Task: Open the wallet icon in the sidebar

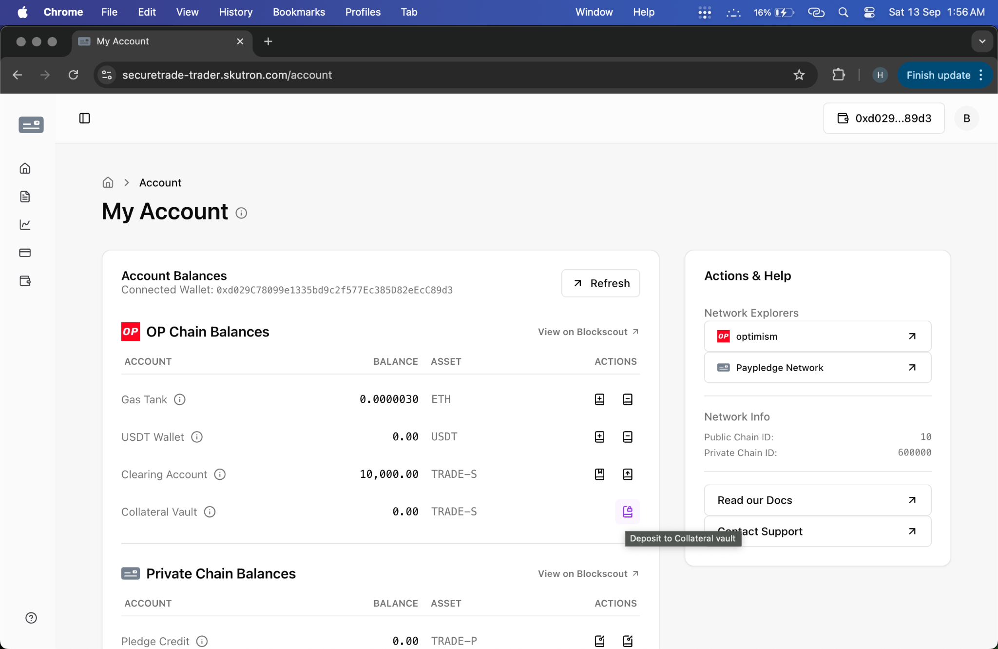Action: coord(25,281)
